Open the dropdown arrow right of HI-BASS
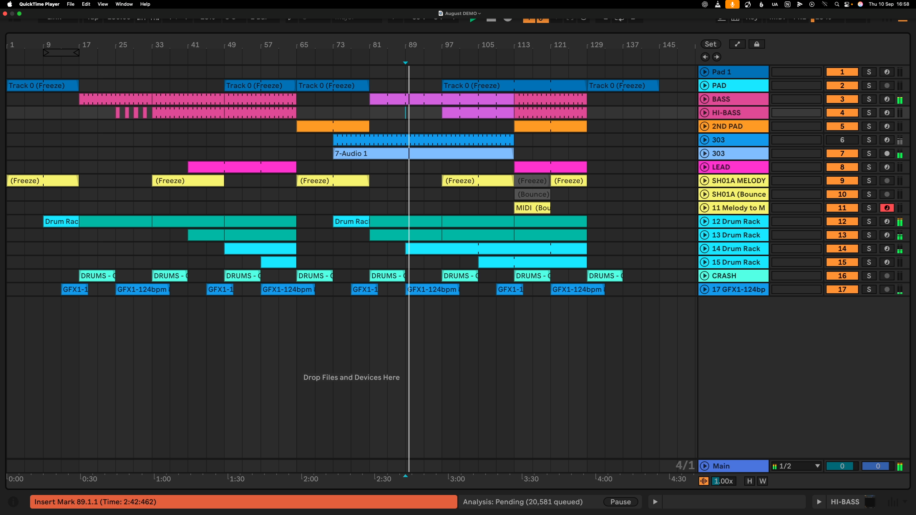This screenshot has width=916, height=515. [905, 502]
